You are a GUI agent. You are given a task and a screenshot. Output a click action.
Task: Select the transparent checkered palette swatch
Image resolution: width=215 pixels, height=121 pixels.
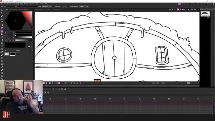7,54
